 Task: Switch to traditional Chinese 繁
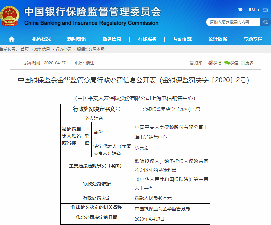(x=240, y=10)
